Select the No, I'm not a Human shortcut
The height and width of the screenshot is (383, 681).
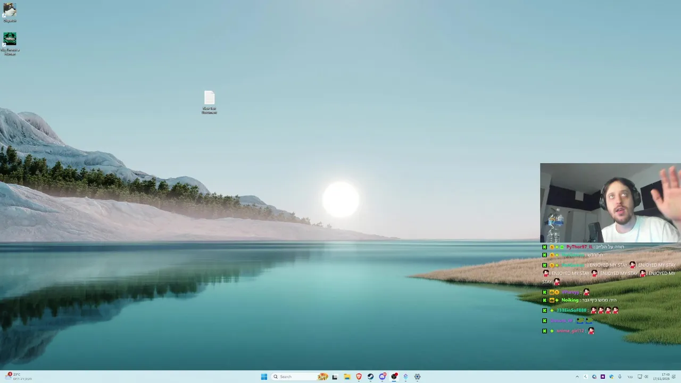(10, 44)
